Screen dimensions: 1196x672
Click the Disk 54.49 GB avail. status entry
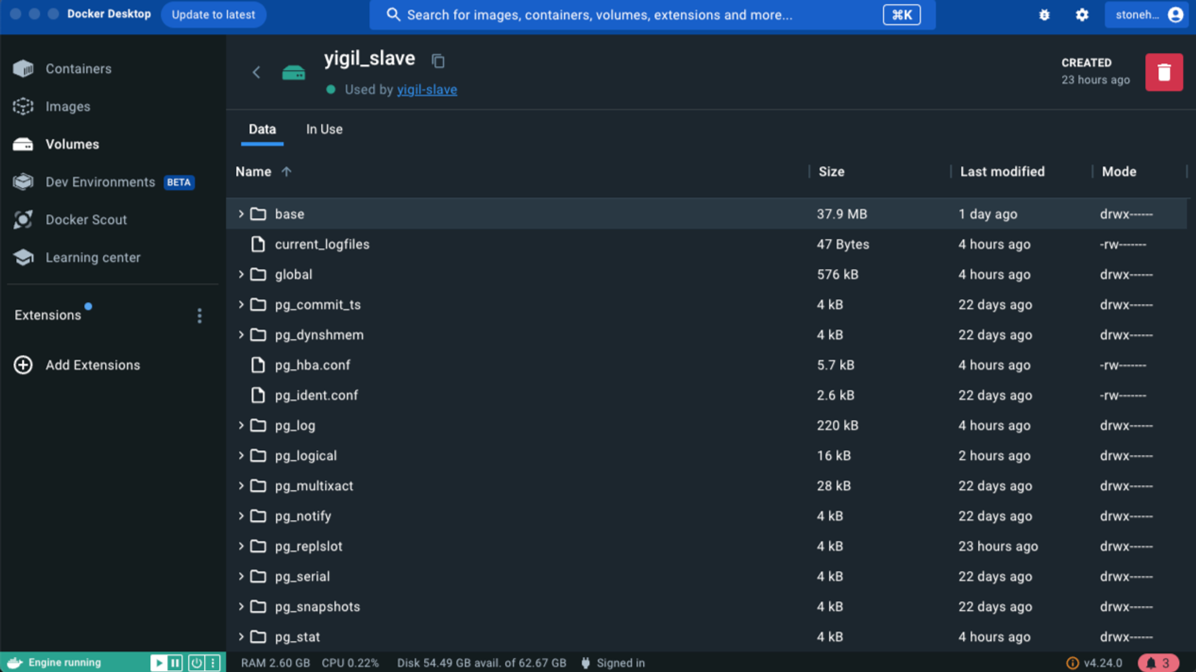tap(481, 663)
